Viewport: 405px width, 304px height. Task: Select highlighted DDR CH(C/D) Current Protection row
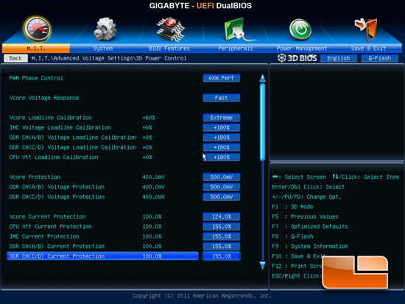click(x=103, y=256)
